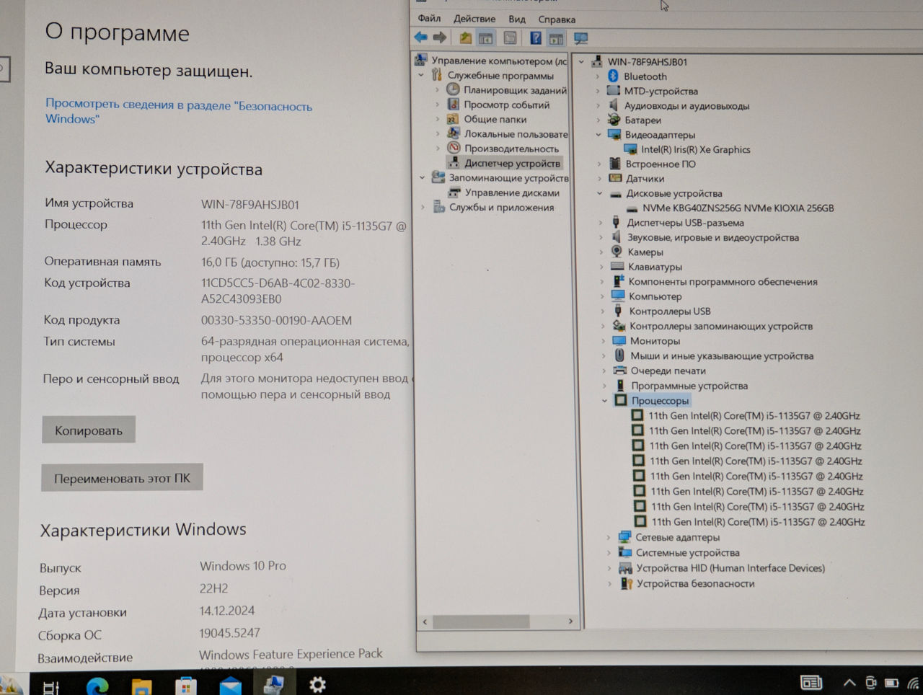This screenshot has height=695, width=923.
Task: Open Общие папки in console tree
Action: click(495, 120)
